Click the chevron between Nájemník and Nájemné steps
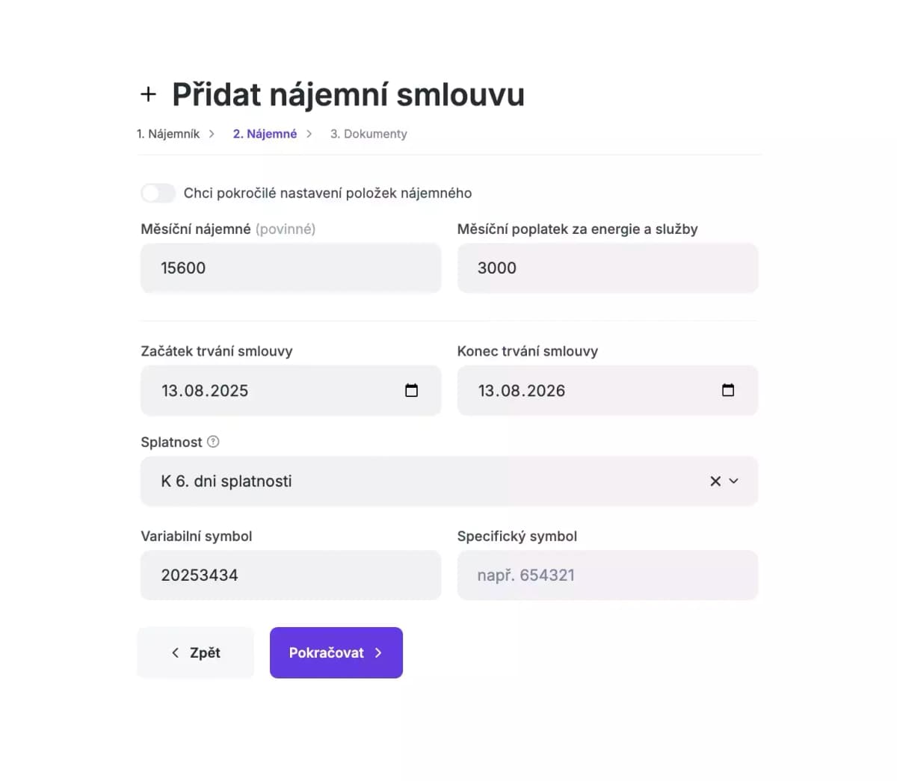897x781 pixels. click(212, 134)
